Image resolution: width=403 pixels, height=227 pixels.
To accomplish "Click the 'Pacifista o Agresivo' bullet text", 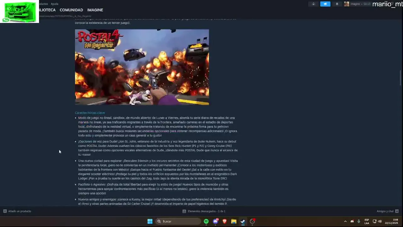I will (x=153, y=189).
